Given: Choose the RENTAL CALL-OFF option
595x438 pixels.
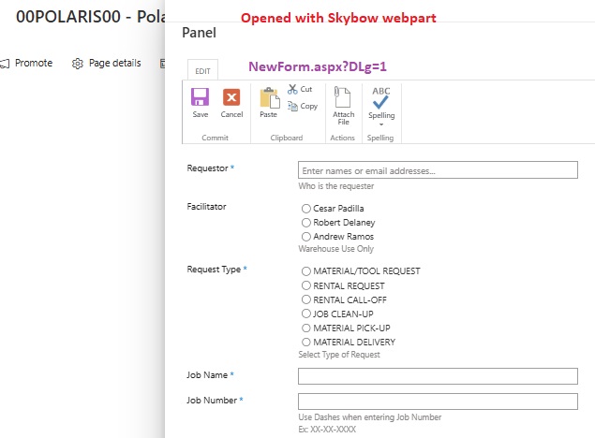Looking at the screenshot, I should (305, 299).
